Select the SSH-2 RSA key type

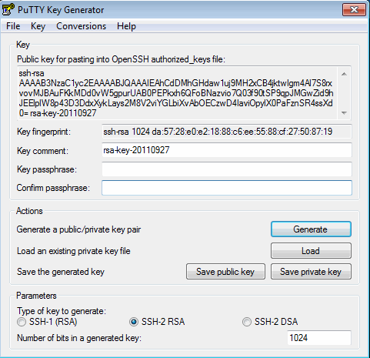tap(157, 322)
